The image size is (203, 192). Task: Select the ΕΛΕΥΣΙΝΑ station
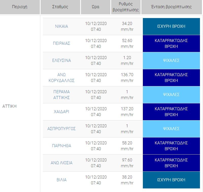pyautogui.click(x=61, y=60)
